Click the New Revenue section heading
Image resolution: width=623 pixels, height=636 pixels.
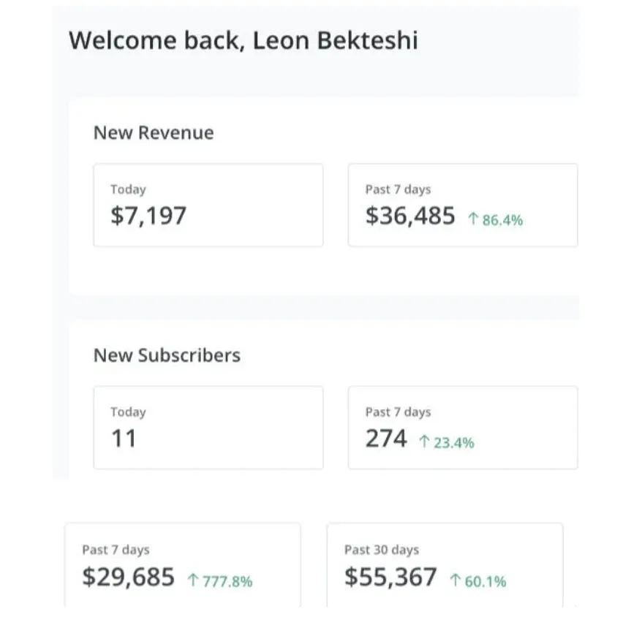154,133
